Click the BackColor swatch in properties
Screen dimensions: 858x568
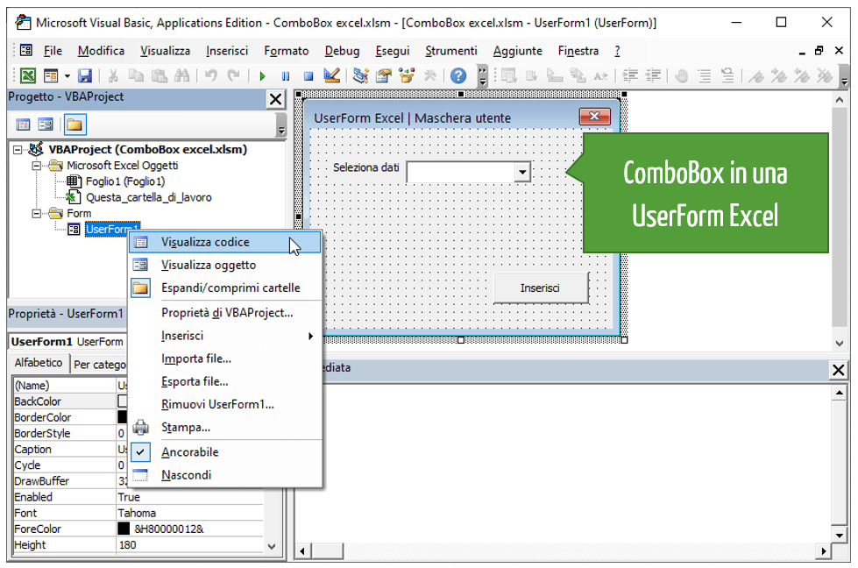(122, 401)
